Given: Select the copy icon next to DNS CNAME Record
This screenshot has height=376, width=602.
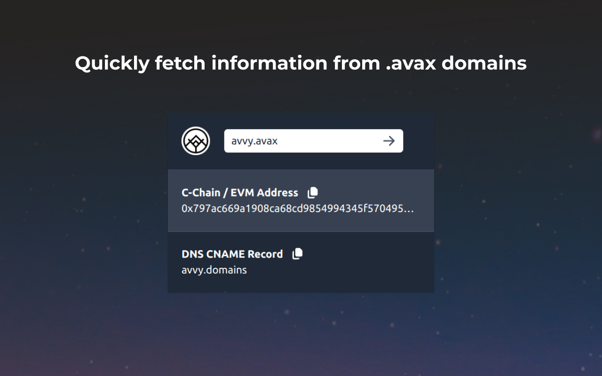Looking at the screenshot, I should click(x=297, y=254).
